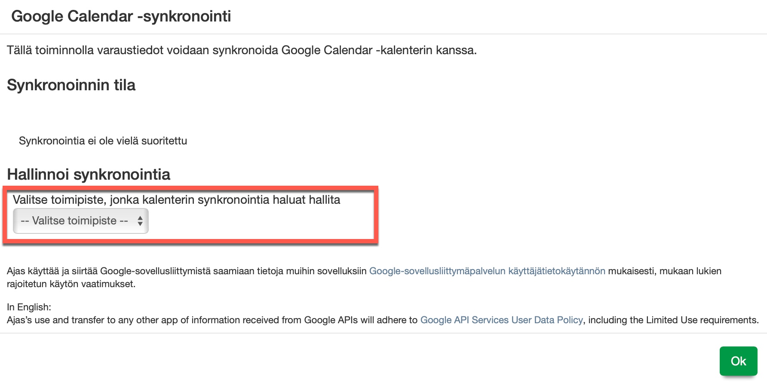767x386 pixels.
Task: Click the "Google Calendar -synkronointi" dialog title
Action: click(x=121, y=16)
